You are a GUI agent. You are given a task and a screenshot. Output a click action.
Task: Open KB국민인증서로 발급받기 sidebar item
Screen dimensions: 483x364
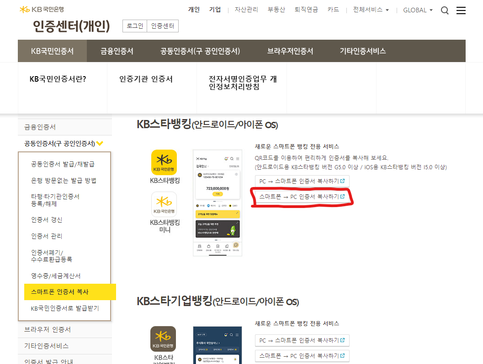tap(65, 308)
